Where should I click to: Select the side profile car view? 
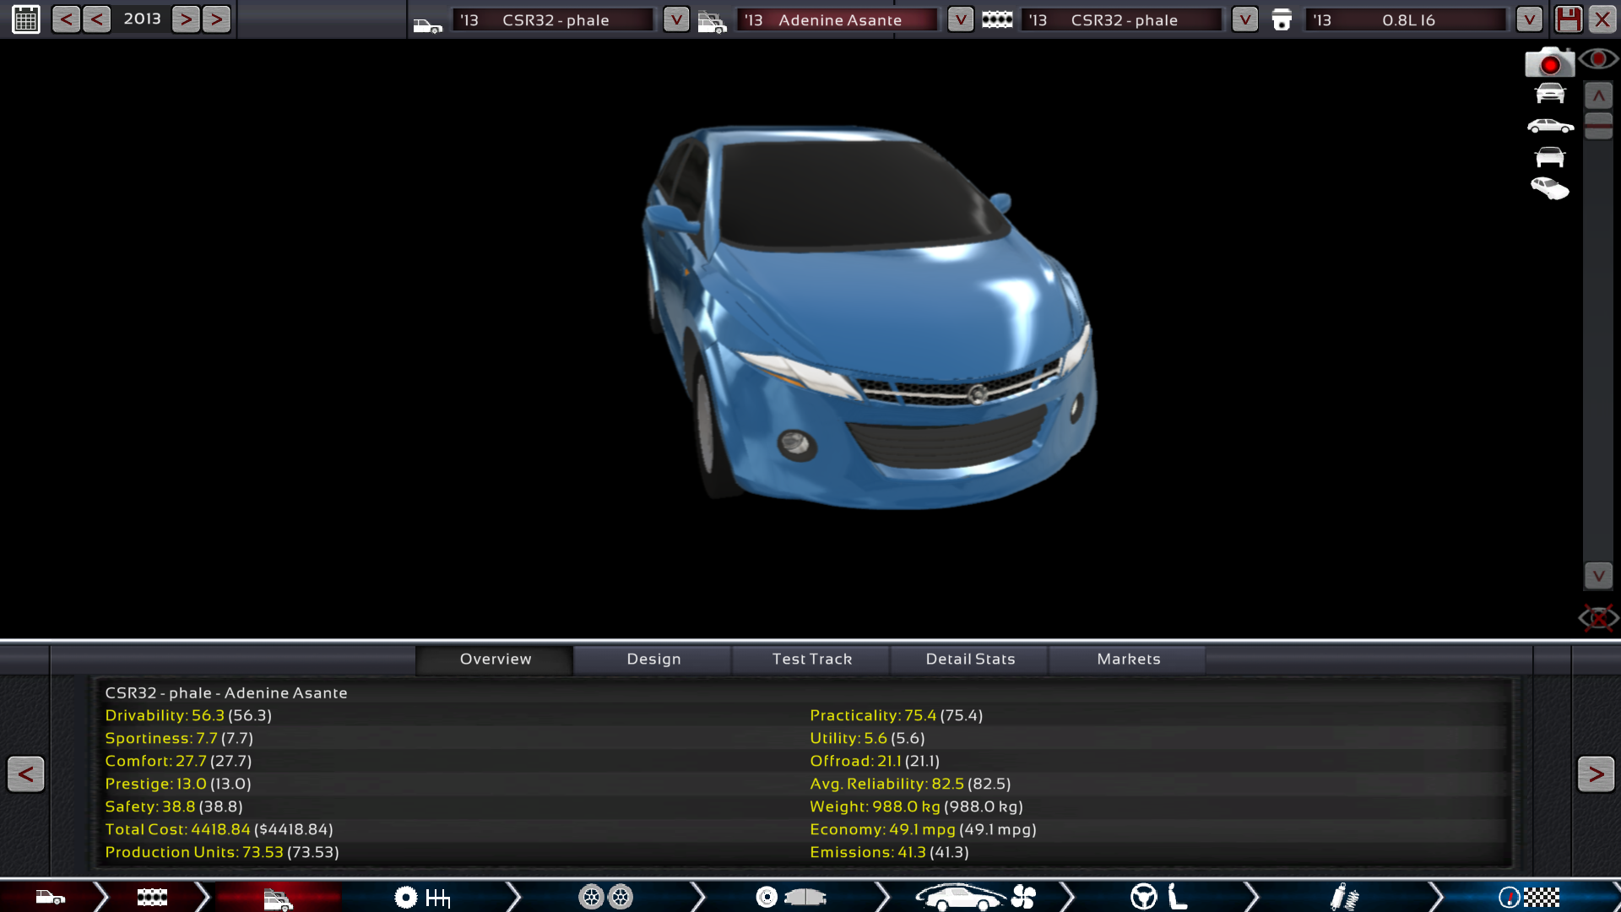pos(1550,127)
